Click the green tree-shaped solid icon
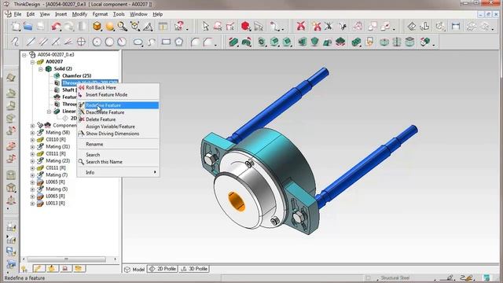Viewport: 503px width, 283px height. point(340,42)
